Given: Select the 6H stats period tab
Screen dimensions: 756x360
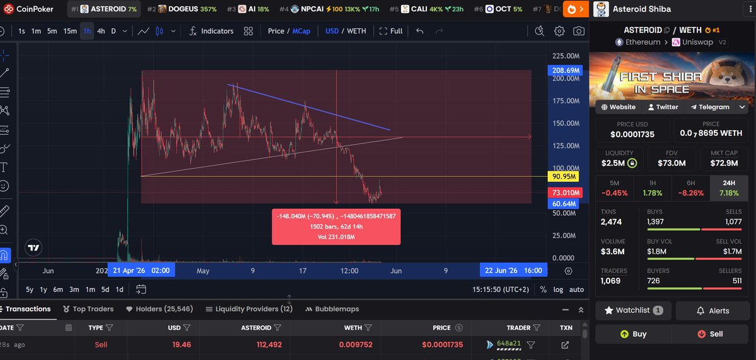Looking at the screenshot, I should point(691,188).
